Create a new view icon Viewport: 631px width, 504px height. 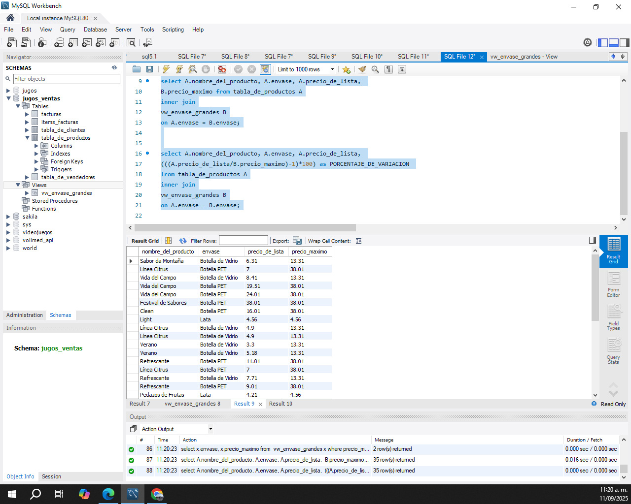pyautogui.click(x=87, y=43)
